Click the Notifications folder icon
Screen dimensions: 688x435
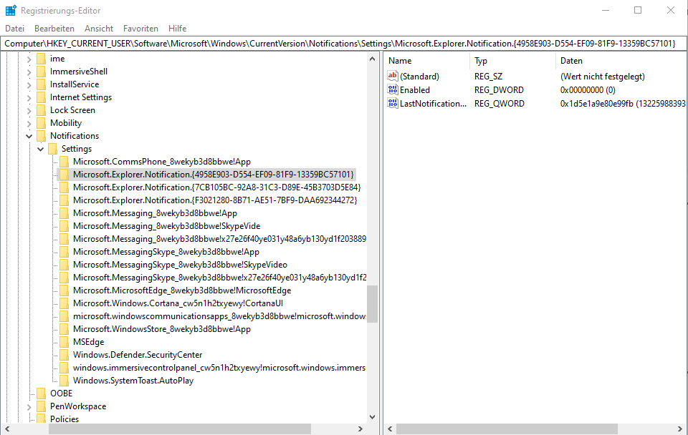(x=42, y=136)
